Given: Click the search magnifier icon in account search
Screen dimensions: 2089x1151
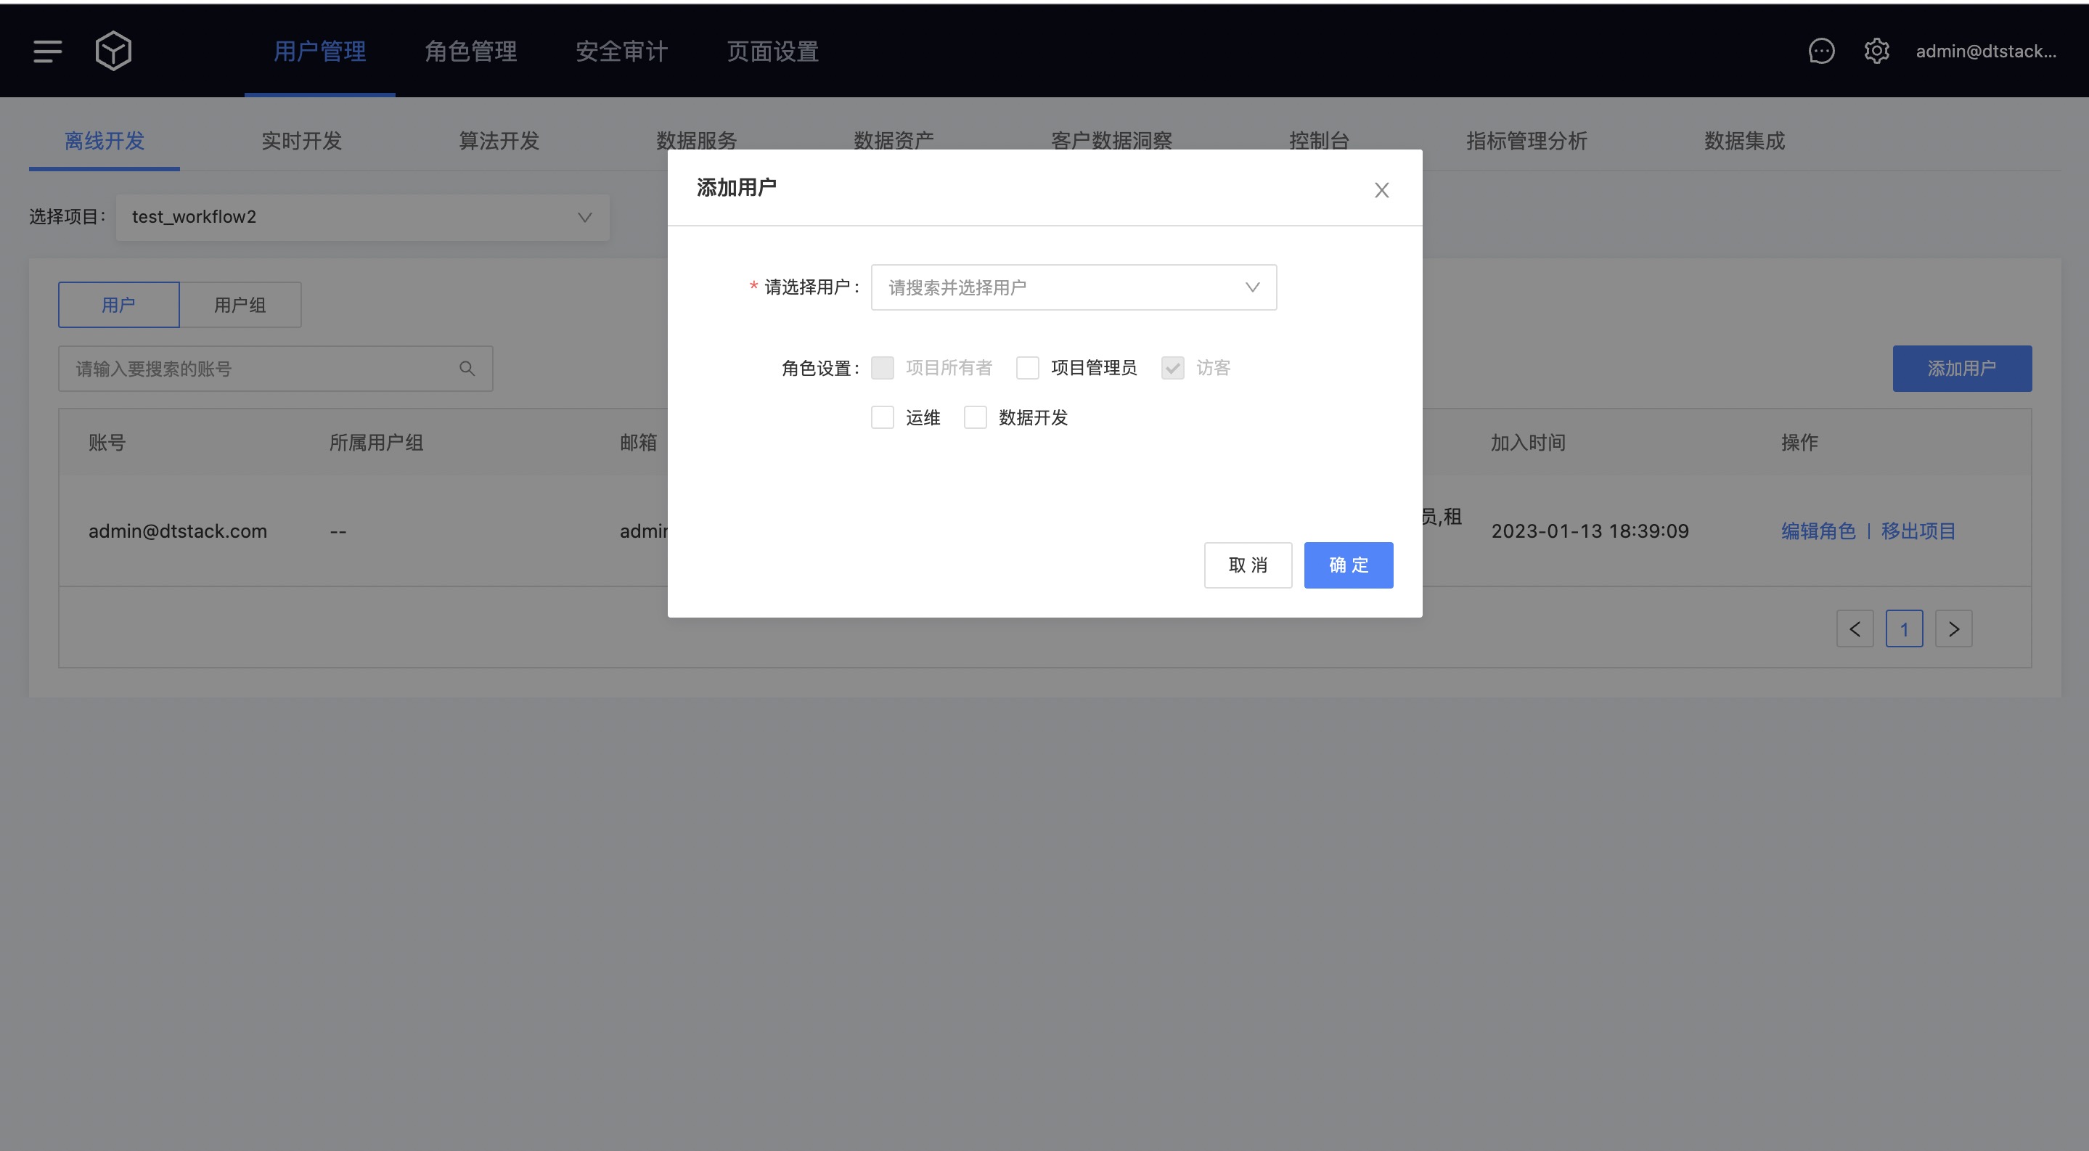Looking at the screenshot, I should [467, 369].
